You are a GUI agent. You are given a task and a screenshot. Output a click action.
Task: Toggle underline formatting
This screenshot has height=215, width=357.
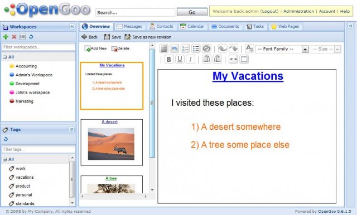coord(180,59)
